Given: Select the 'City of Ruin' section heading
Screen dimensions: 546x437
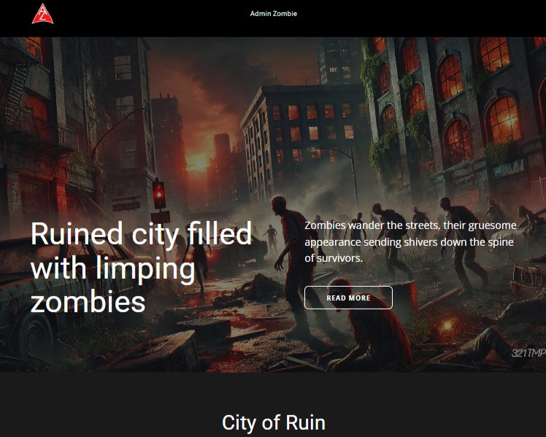Looking at the screenshot, I should tap(273, 422).
